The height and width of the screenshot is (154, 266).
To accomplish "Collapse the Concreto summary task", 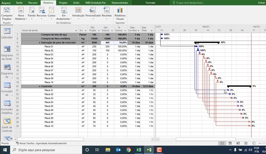I will pyautogui.click(x=39, y=86).
